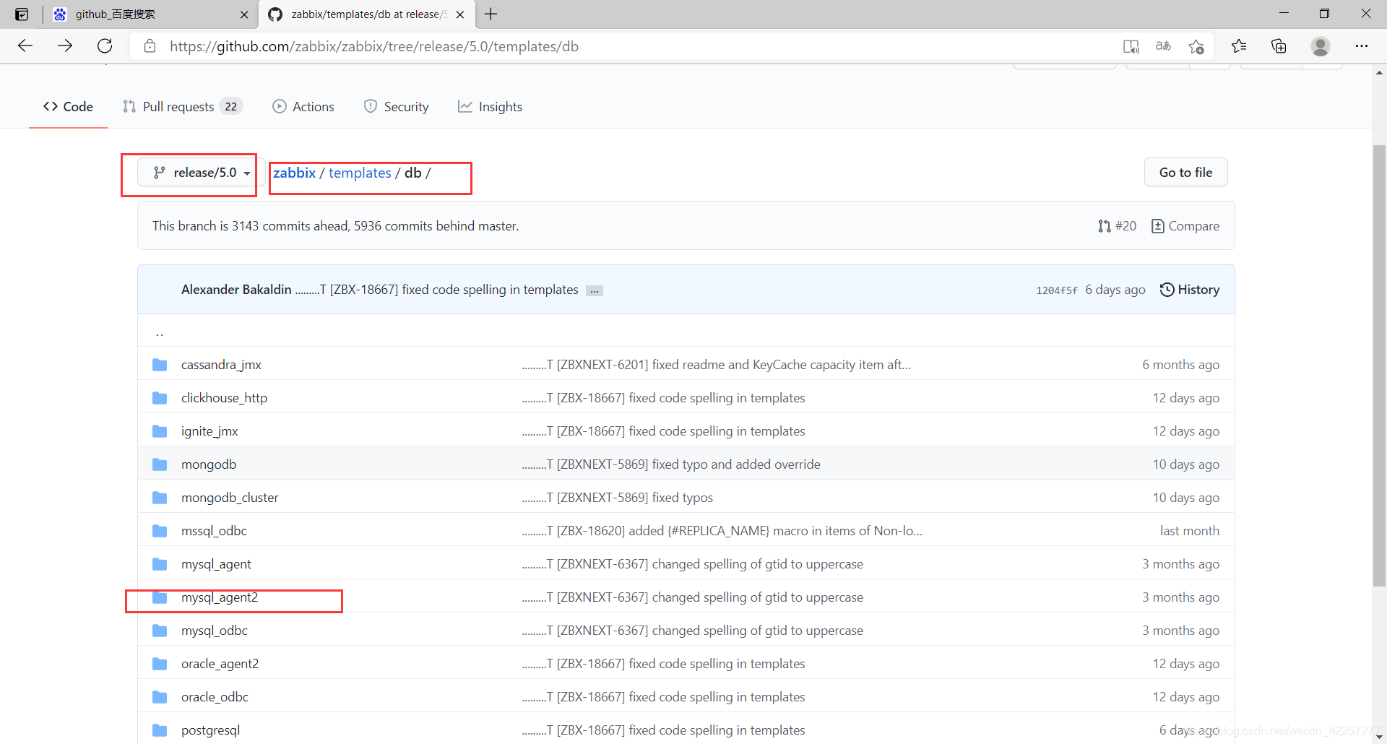
Task: View site information via lock icon
Action: [150, 46]
